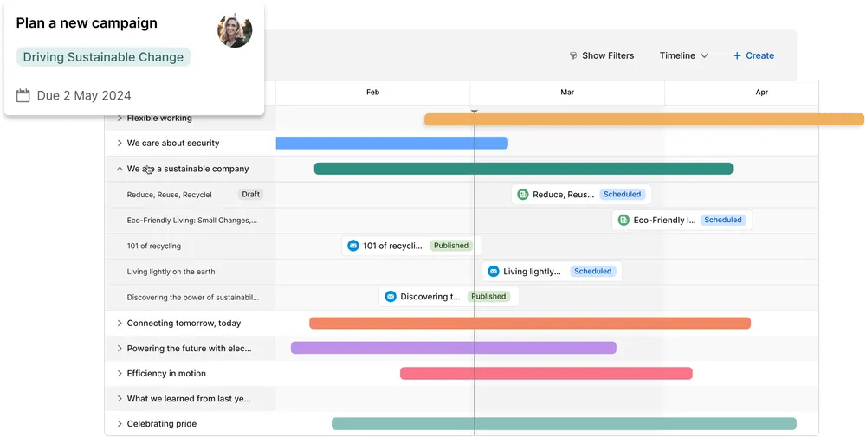Click the document icon on Reduce, Reuse timeline card

point(523,195)
